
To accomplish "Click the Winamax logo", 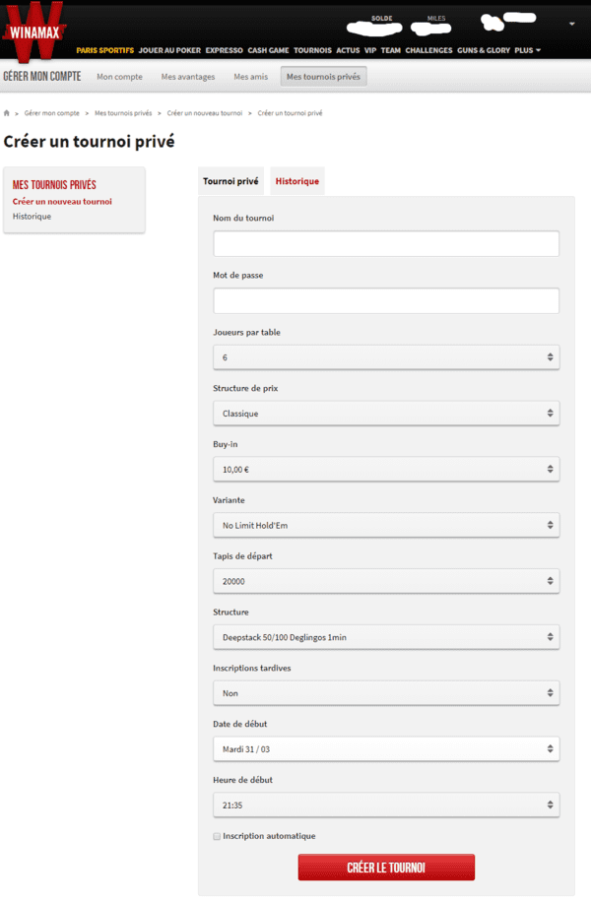I will coord(34,32).
